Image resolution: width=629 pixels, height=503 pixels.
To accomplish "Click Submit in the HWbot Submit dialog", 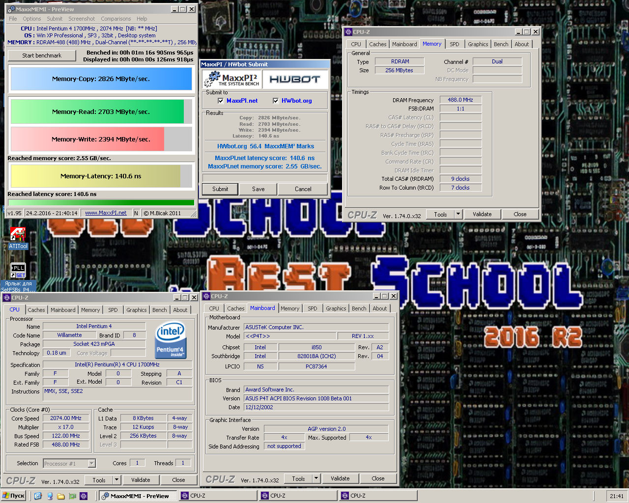I will [x=220, y=189].
